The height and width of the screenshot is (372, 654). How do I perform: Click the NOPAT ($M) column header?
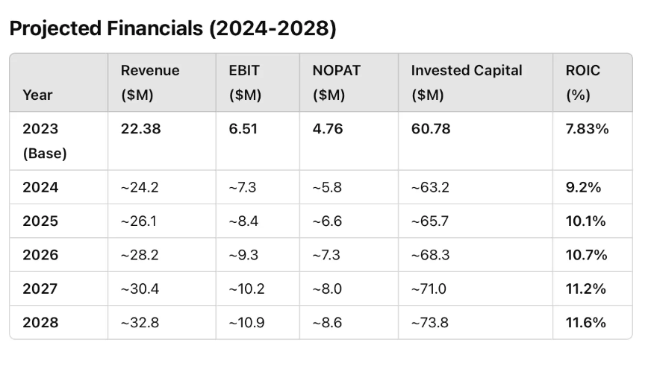click(x=336, y=83)
